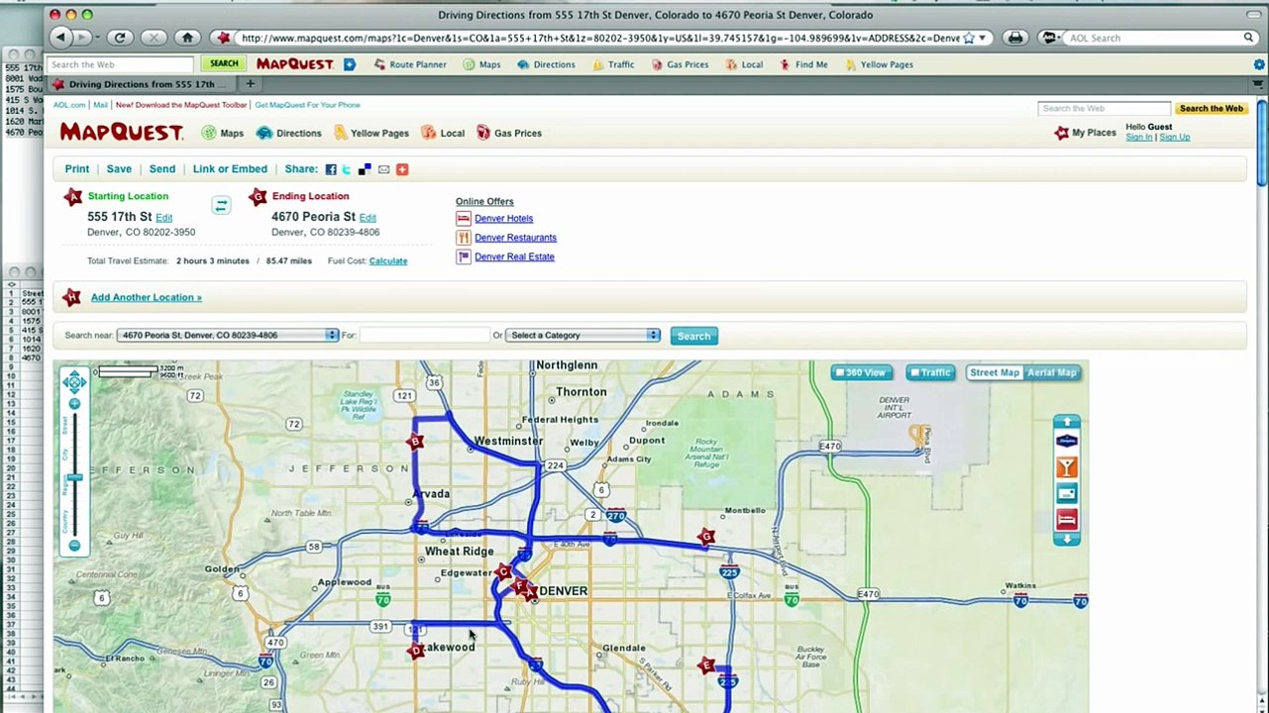Open My Places
The image size is (1269, 713).
point(1085,133)
